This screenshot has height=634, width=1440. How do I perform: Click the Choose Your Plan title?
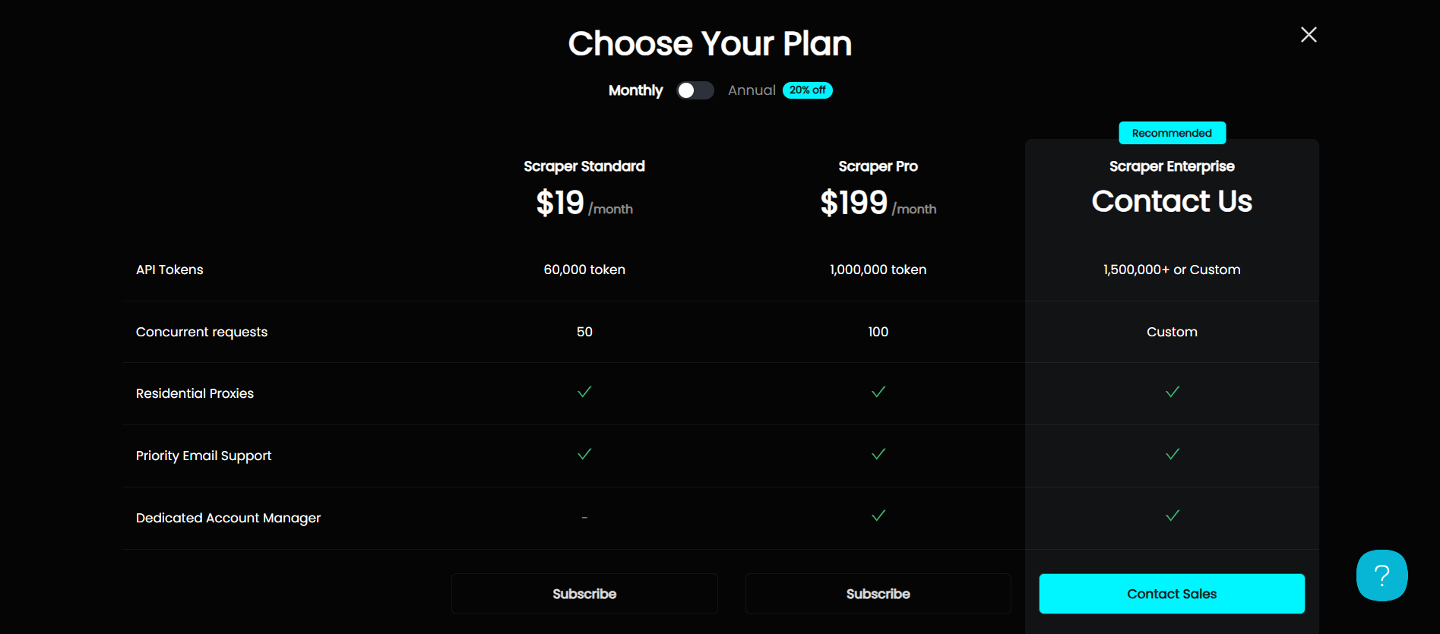point(709,43)
